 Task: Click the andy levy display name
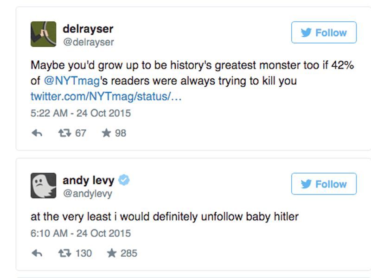pos(88,181)
